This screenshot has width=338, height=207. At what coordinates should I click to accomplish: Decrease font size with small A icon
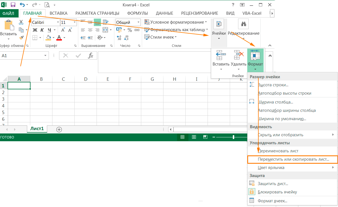tap(70, 30)
